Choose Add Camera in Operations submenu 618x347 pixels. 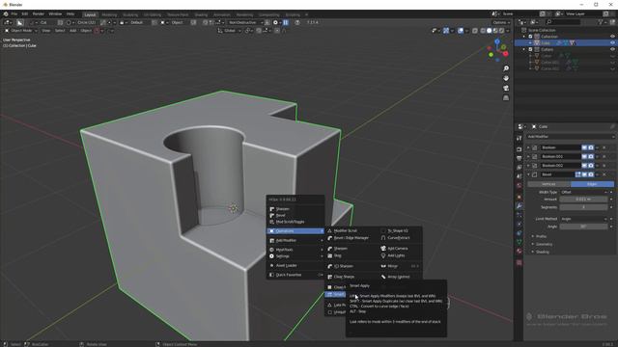pos(398,249)
